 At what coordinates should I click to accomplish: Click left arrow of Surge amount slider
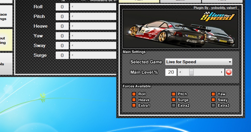(x=72, y=55)
